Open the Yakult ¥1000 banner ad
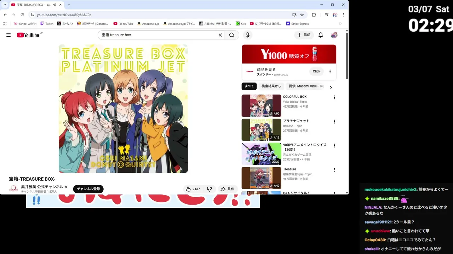453x254 pixels. click(289, 54)
